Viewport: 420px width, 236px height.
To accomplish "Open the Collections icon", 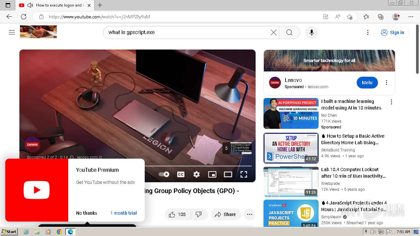I will pos(381,17).
